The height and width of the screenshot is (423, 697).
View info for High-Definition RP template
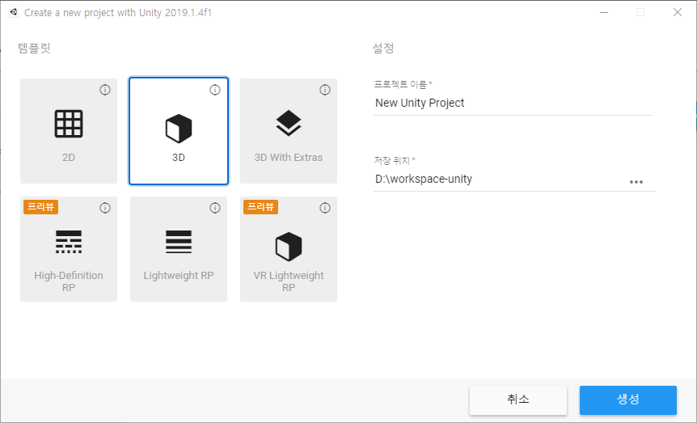click(x=105, y=208)
